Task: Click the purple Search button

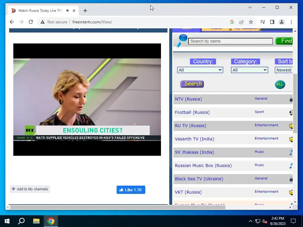Action: click(x=192, y=84)
